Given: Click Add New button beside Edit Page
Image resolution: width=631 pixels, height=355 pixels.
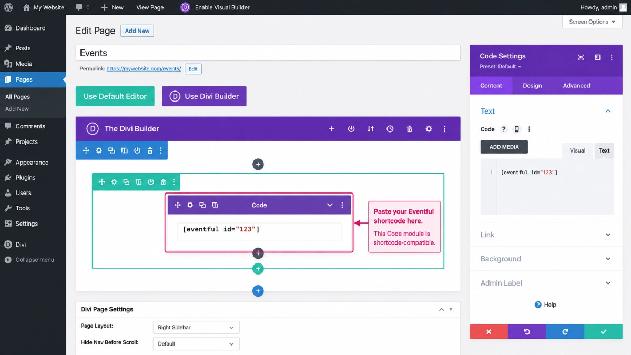Looking at the screenshot, I should point(137,31).
